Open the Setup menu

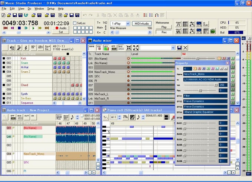[x=51, y=9]
